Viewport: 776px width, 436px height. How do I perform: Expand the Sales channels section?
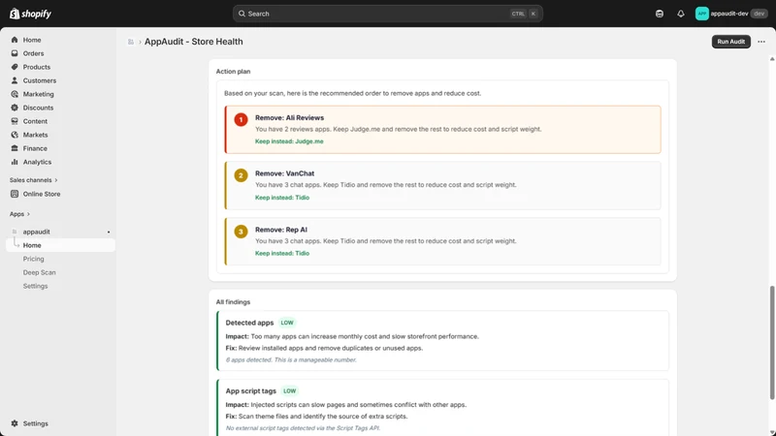tap(34, 180)
